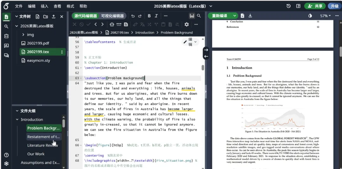The height and width of the screenshot is (169, 342).
Task: Click the editor vertical scrollbar thumb
Action: pyautogui.click(x=203, y=68)
